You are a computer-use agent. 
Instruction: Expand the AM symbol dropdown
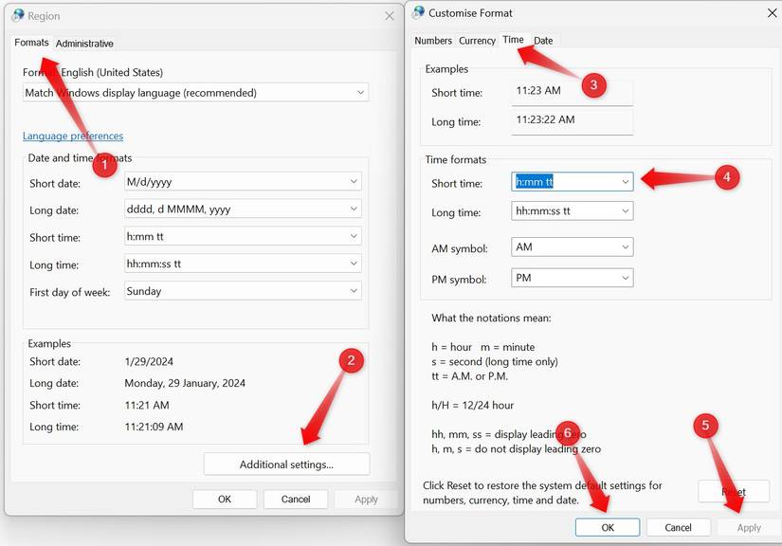pyautogui.click(x=572, y=246)
